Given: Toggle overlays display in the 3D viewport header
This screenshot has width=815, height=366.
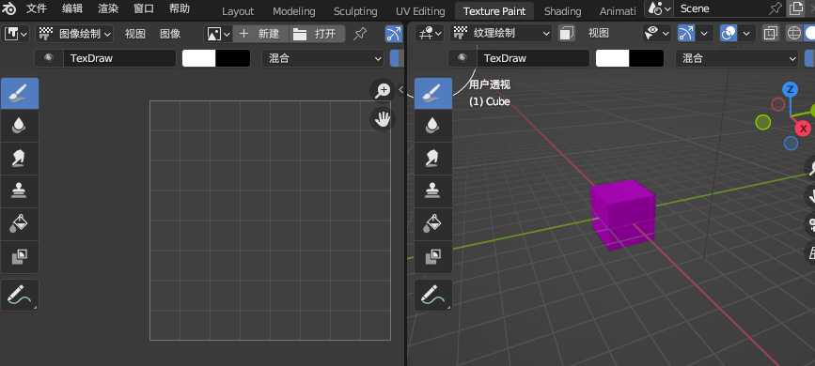Looking at the screenshot, I should (x=729, y=34).
